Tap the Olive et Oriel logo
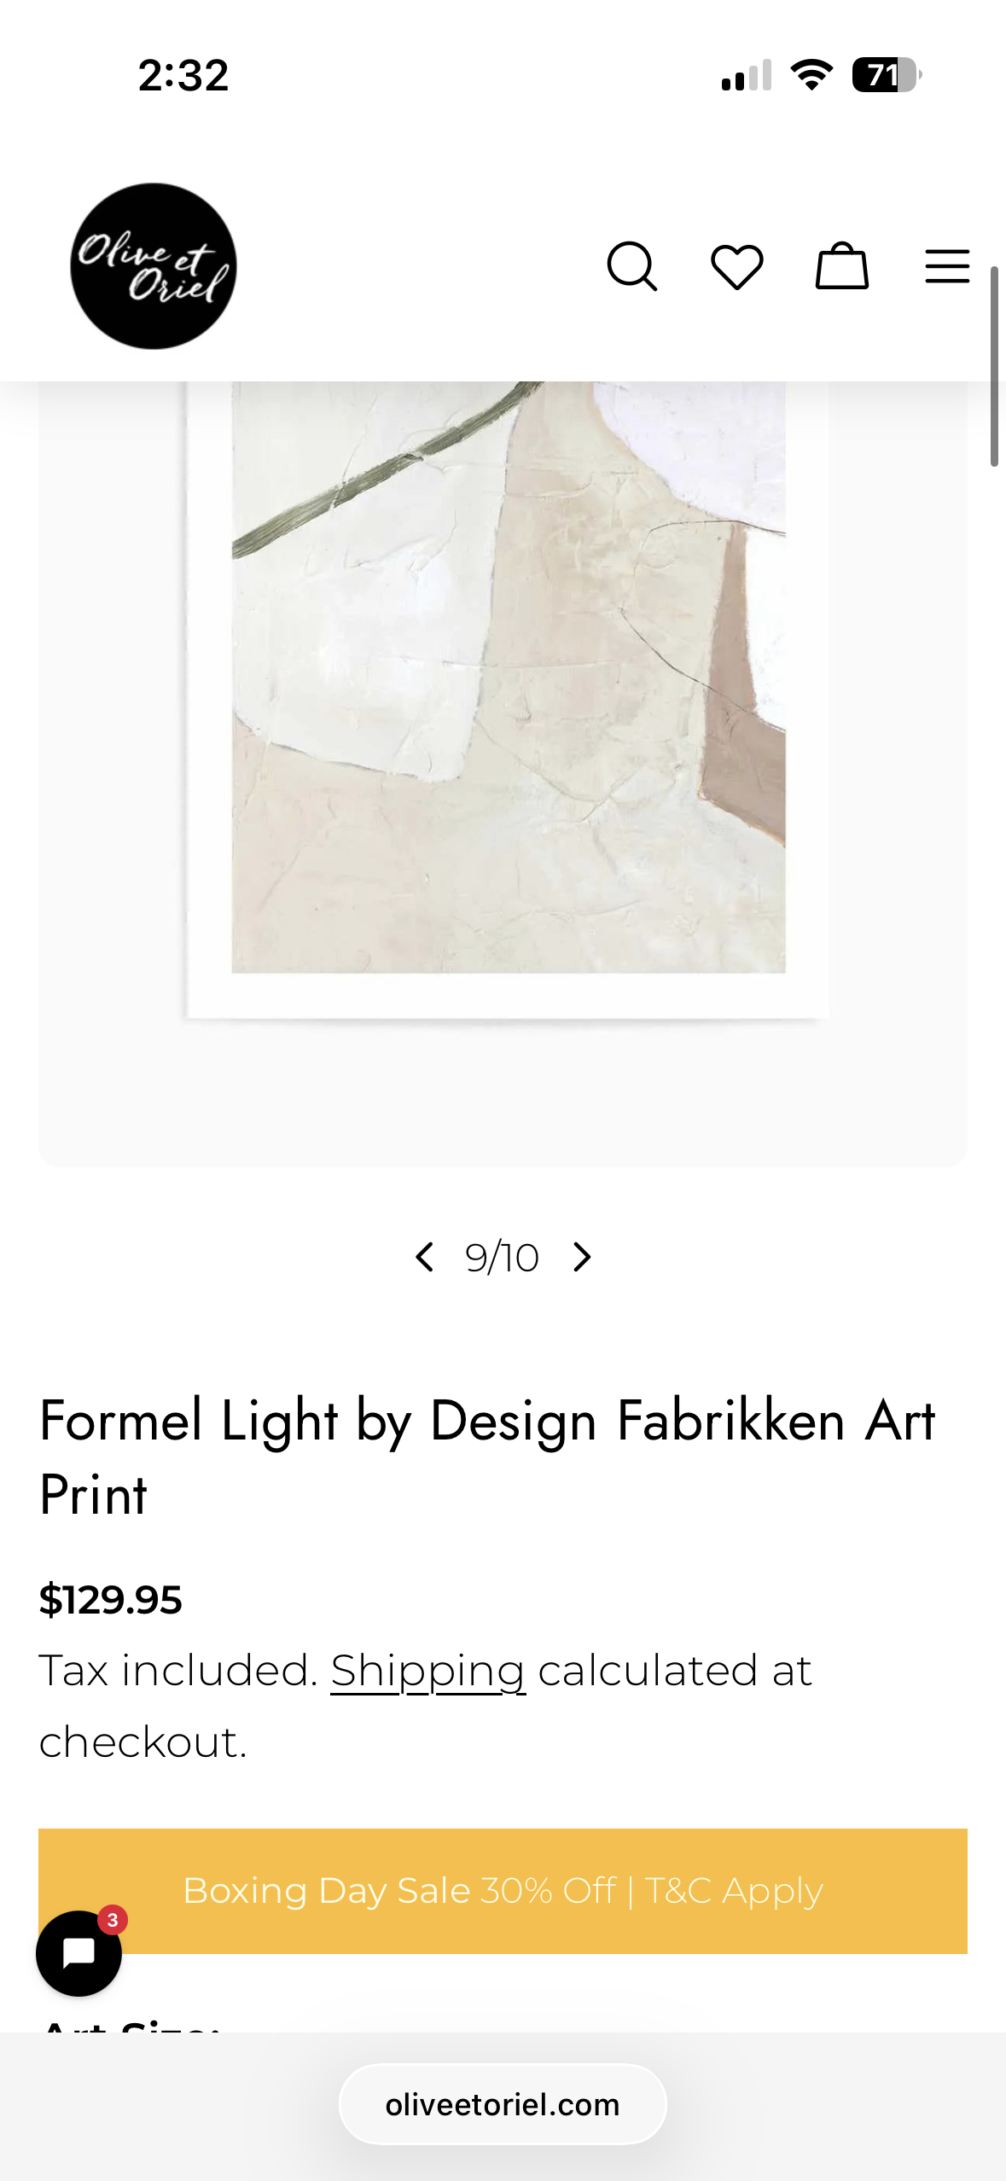1006x2181 pixels. (x=154, y=266)
